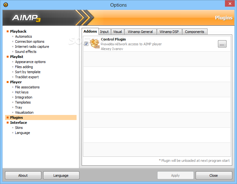
Task: Select Playlist section in tree
Action: [x=17, y=57]
